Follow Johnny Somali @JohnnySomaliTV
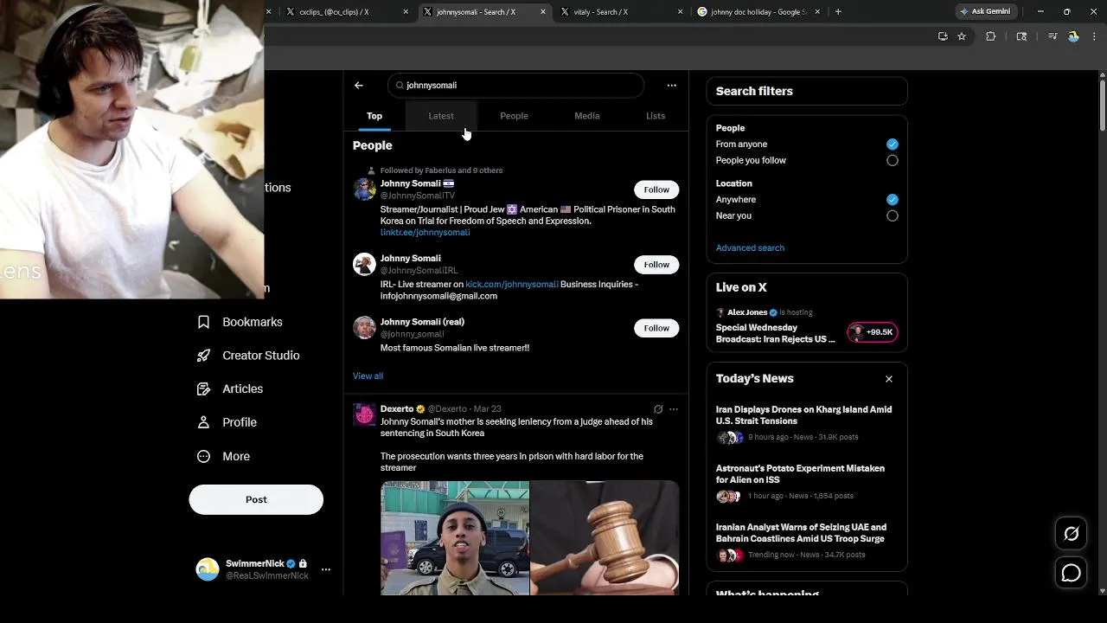The image size is (1107, 623). (656, 189)
